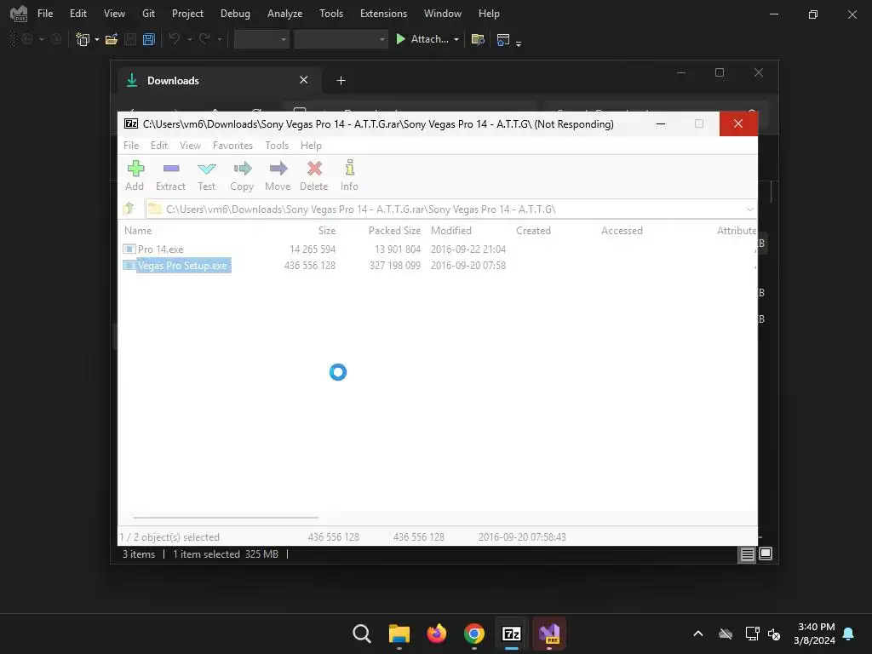872x654 pixels.
Task: Open Visual Studio Analyze menu
Action: [x=284, y=14]
